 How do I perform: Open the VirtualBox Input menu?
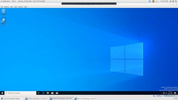[x=16, y=7]
